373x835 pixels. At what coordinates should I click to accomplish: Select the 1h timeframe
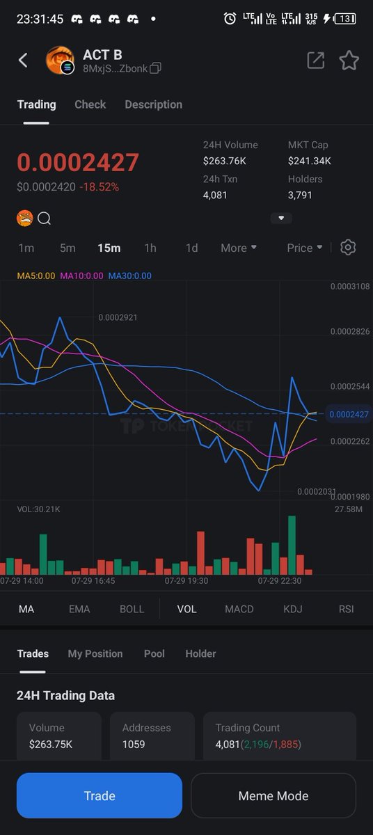point(150,248)
